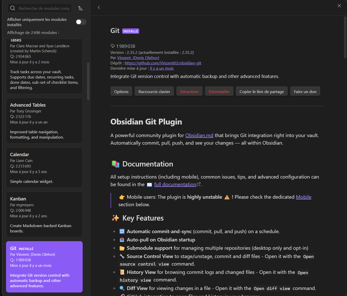Click the 'il y a un mois' update link
Image resolution: width=347 pixels, height=296 pixels.
click(x=162, y=68)
